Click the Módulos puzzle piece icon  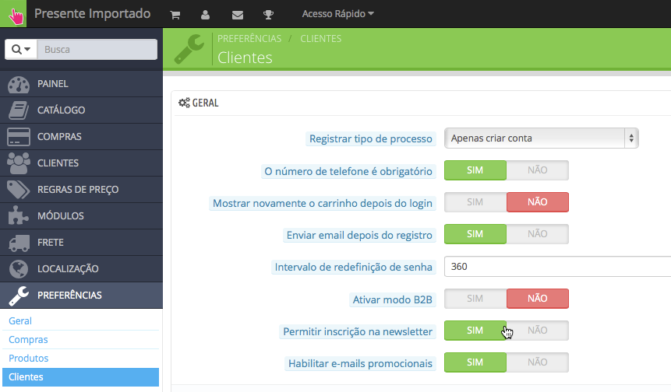click(19, 215)
